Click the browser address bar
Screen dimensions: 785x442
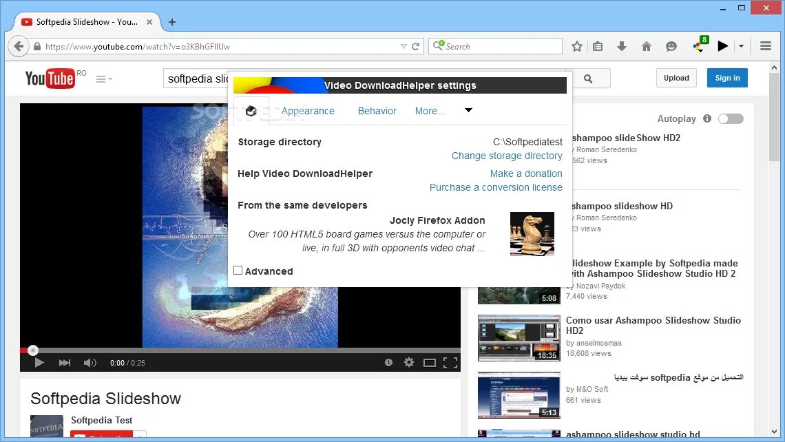click(220, 47)
